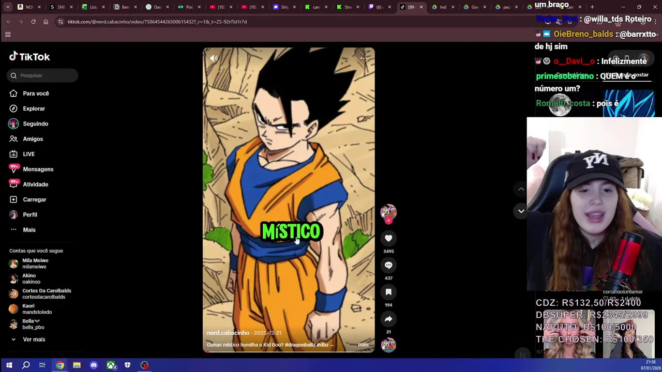Click the Pesquisar search field
The width and height of the screenshot is (662, 372).
coord(43,75)
